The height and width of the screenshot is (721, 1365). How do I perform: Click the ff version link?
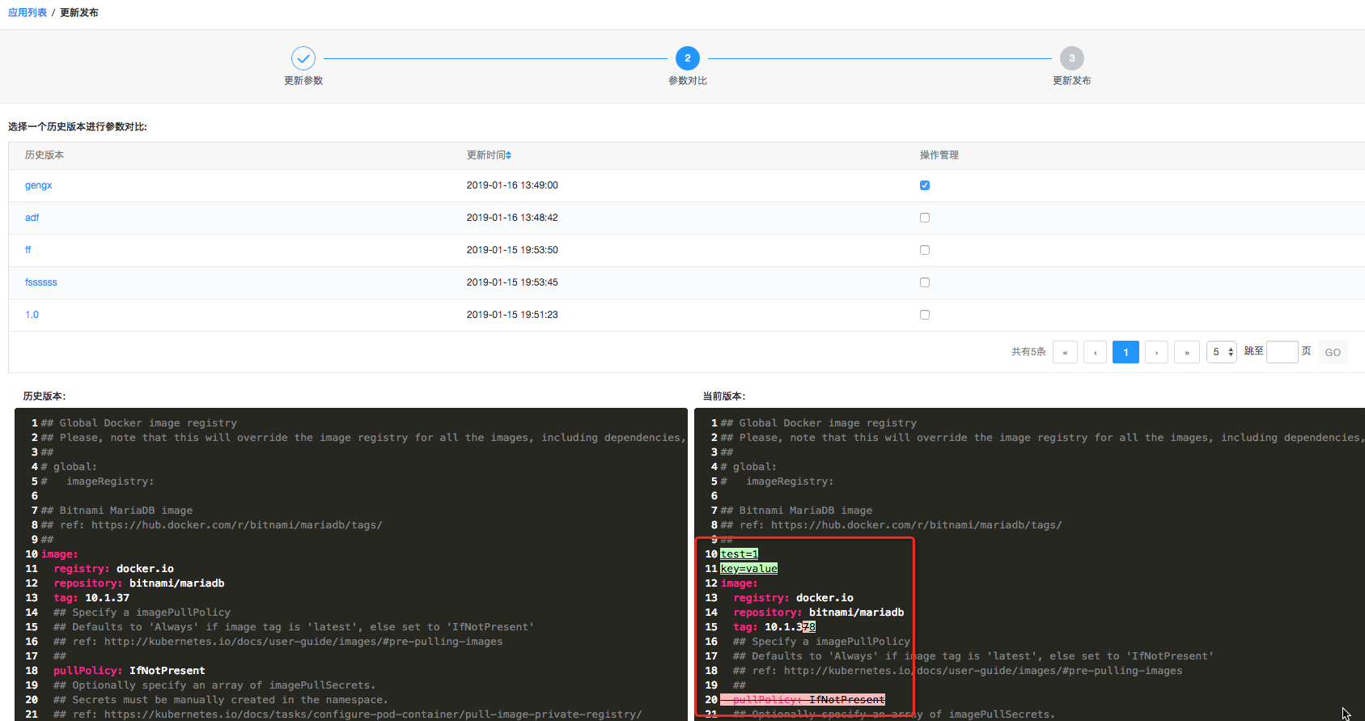(28, 250)
